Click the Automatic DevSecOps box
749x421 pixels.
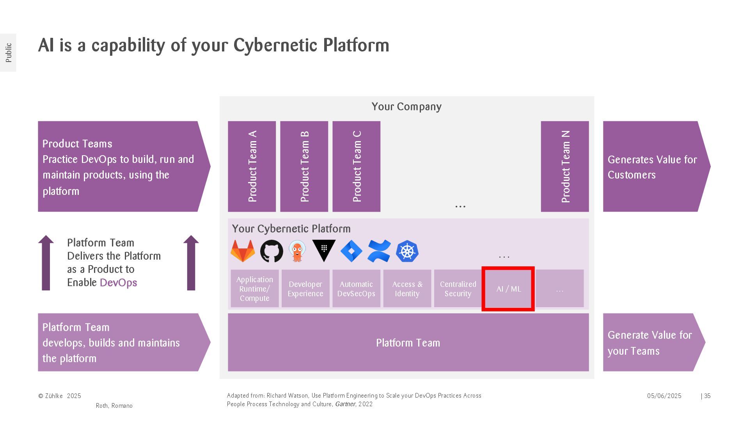[356, 289]
